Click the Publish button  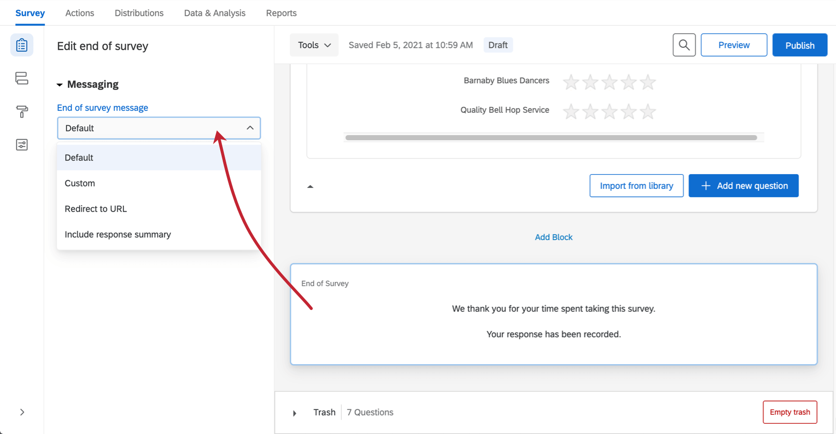point(800,45)
